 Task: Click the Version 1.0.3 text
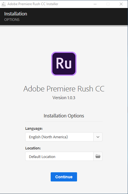64,98
